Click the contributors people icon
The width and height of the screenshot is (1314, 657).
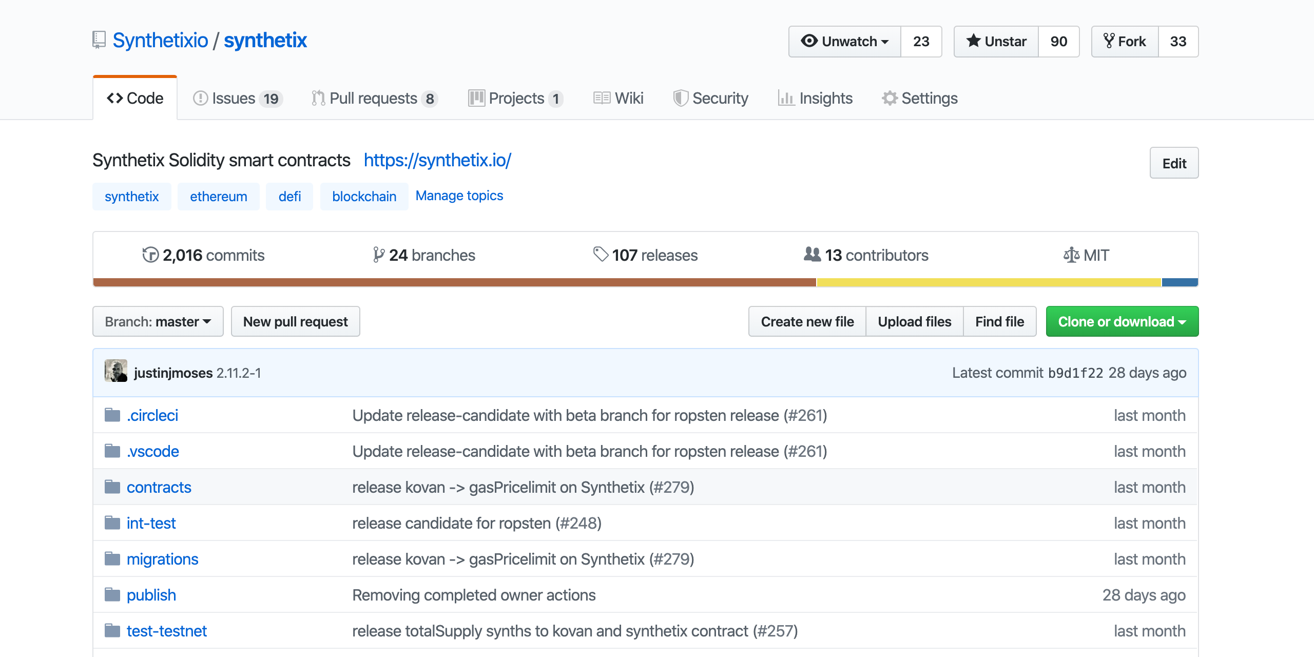pos(812,254)
